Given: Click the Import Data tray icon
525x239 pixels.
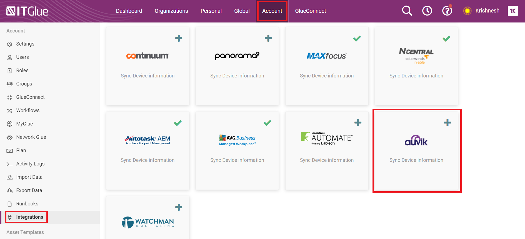Looking at the screenshot, I should (10, 177).
